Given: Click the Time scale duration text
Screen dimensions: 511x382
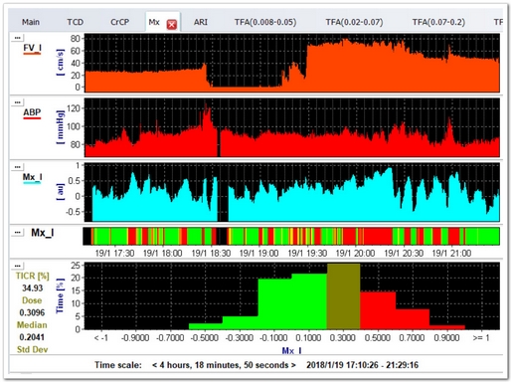Looking at the screenshot, I should [x=224, y=365].
